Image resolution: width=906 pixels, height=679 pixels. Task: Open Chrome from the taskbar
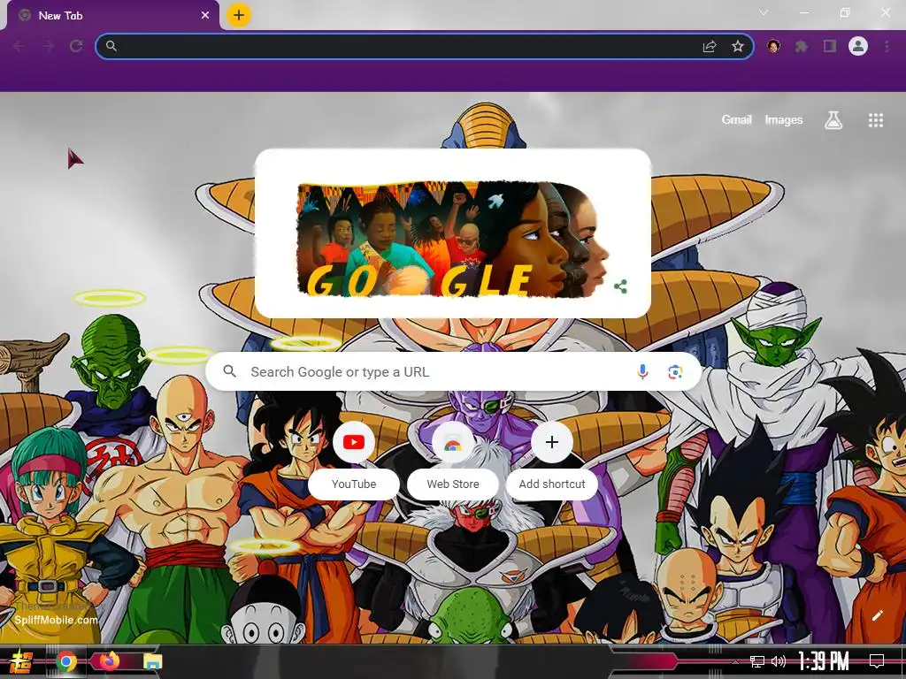66,661
